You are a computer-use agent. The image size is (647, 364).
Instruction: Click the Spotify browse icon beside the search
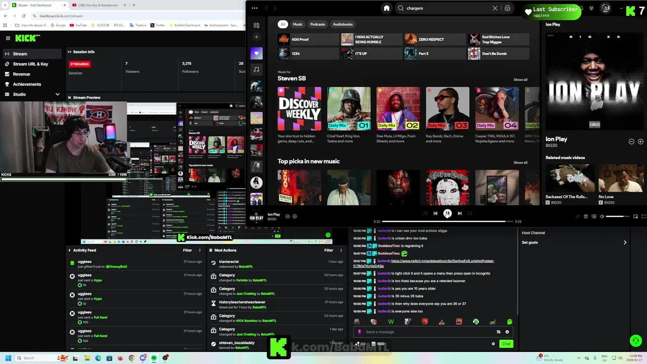tap(507, 8)
